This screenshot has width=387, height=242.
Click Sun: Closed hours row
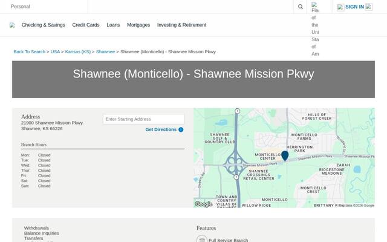[x=36, y=186]
